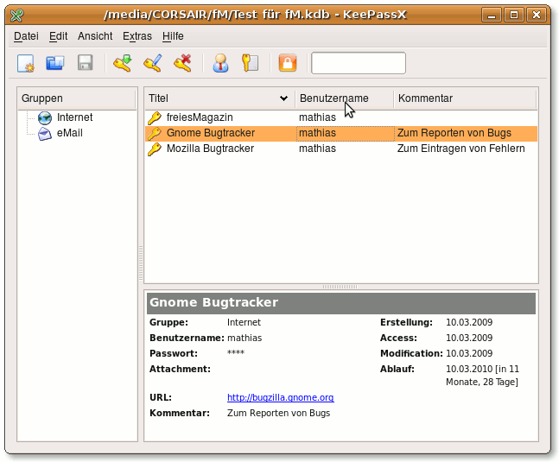Image resolution: width=559 pixels, height=462 pixels.
Task: Select the Internet group label
Action: 74,117
